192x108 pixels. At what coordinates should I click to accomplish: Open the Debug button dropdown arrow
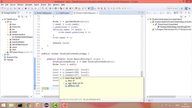(x=53, y=8)
